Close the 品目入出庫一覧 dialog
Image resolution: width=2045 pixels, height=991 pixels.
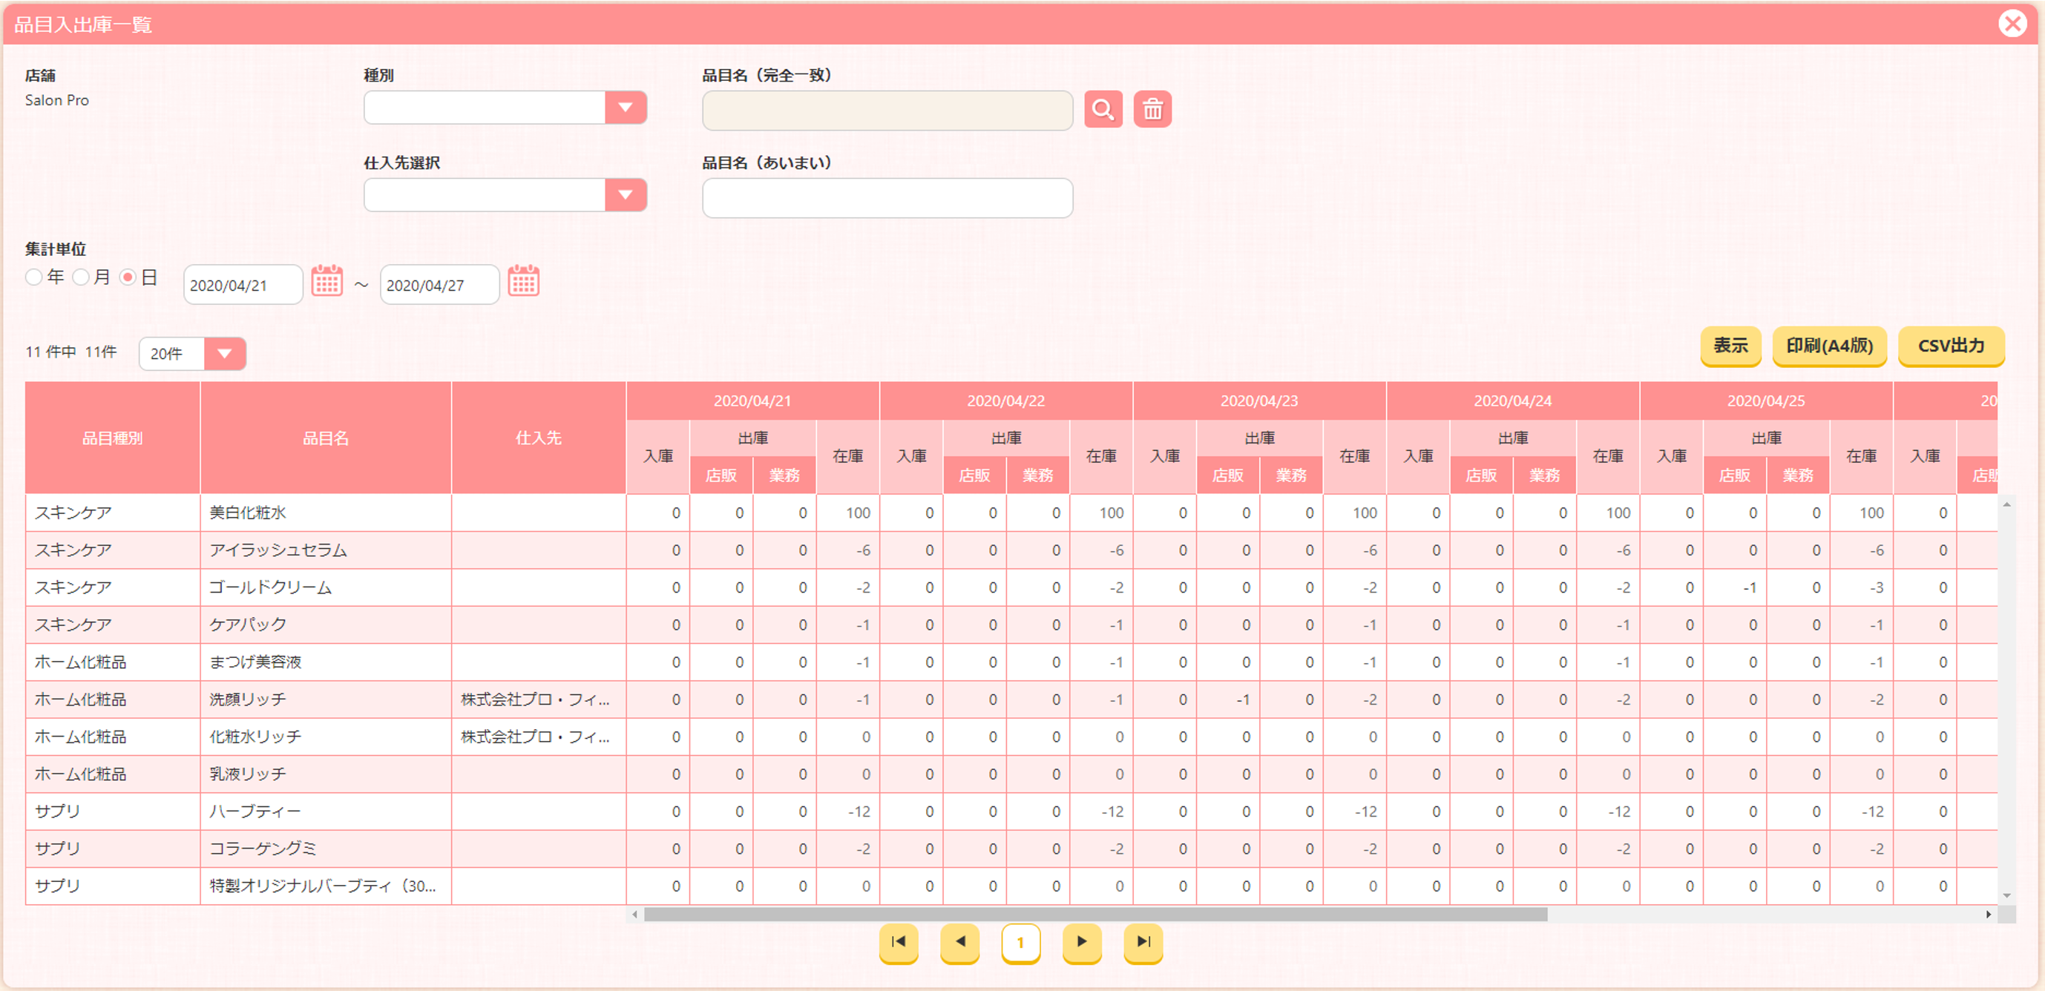[x=2012, y=23]
